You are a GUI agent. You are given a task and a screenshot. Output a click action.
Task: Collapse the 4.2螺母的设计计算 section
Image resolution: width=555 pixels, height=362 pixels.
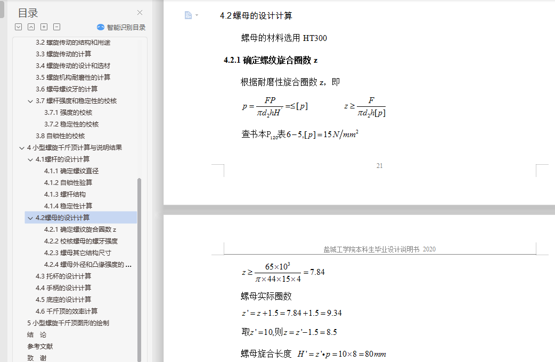[x=30, y=217]
